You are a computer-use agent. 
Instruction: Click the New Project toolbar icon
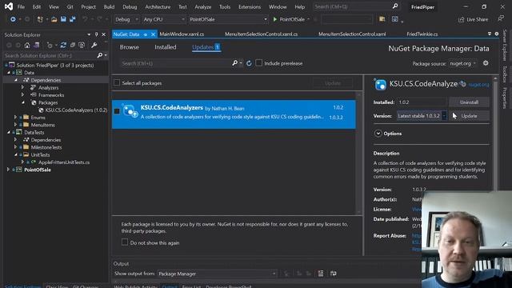[40, 19]
